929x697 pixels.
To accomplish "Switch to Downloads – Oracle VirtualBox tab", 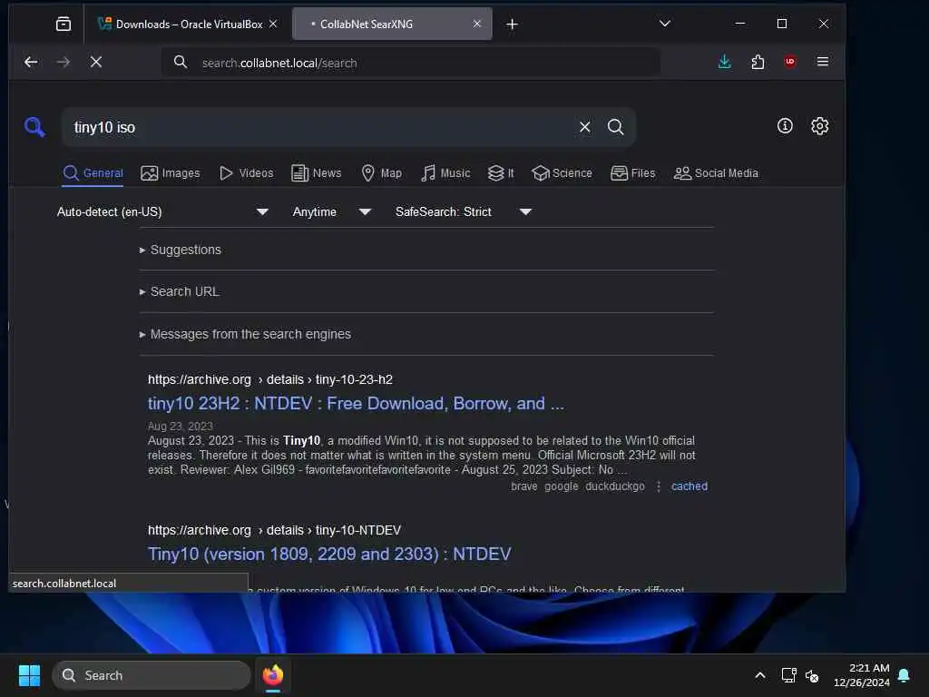I will click(x=189, y=24).
